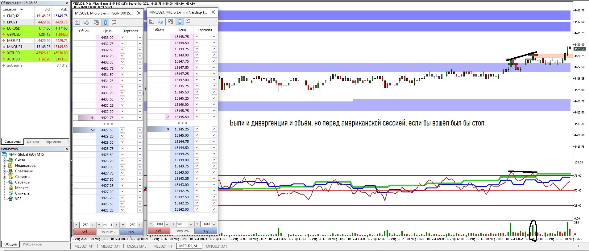
Task: Click Sell in MNQU21 depth window
Action: point(159,231)
